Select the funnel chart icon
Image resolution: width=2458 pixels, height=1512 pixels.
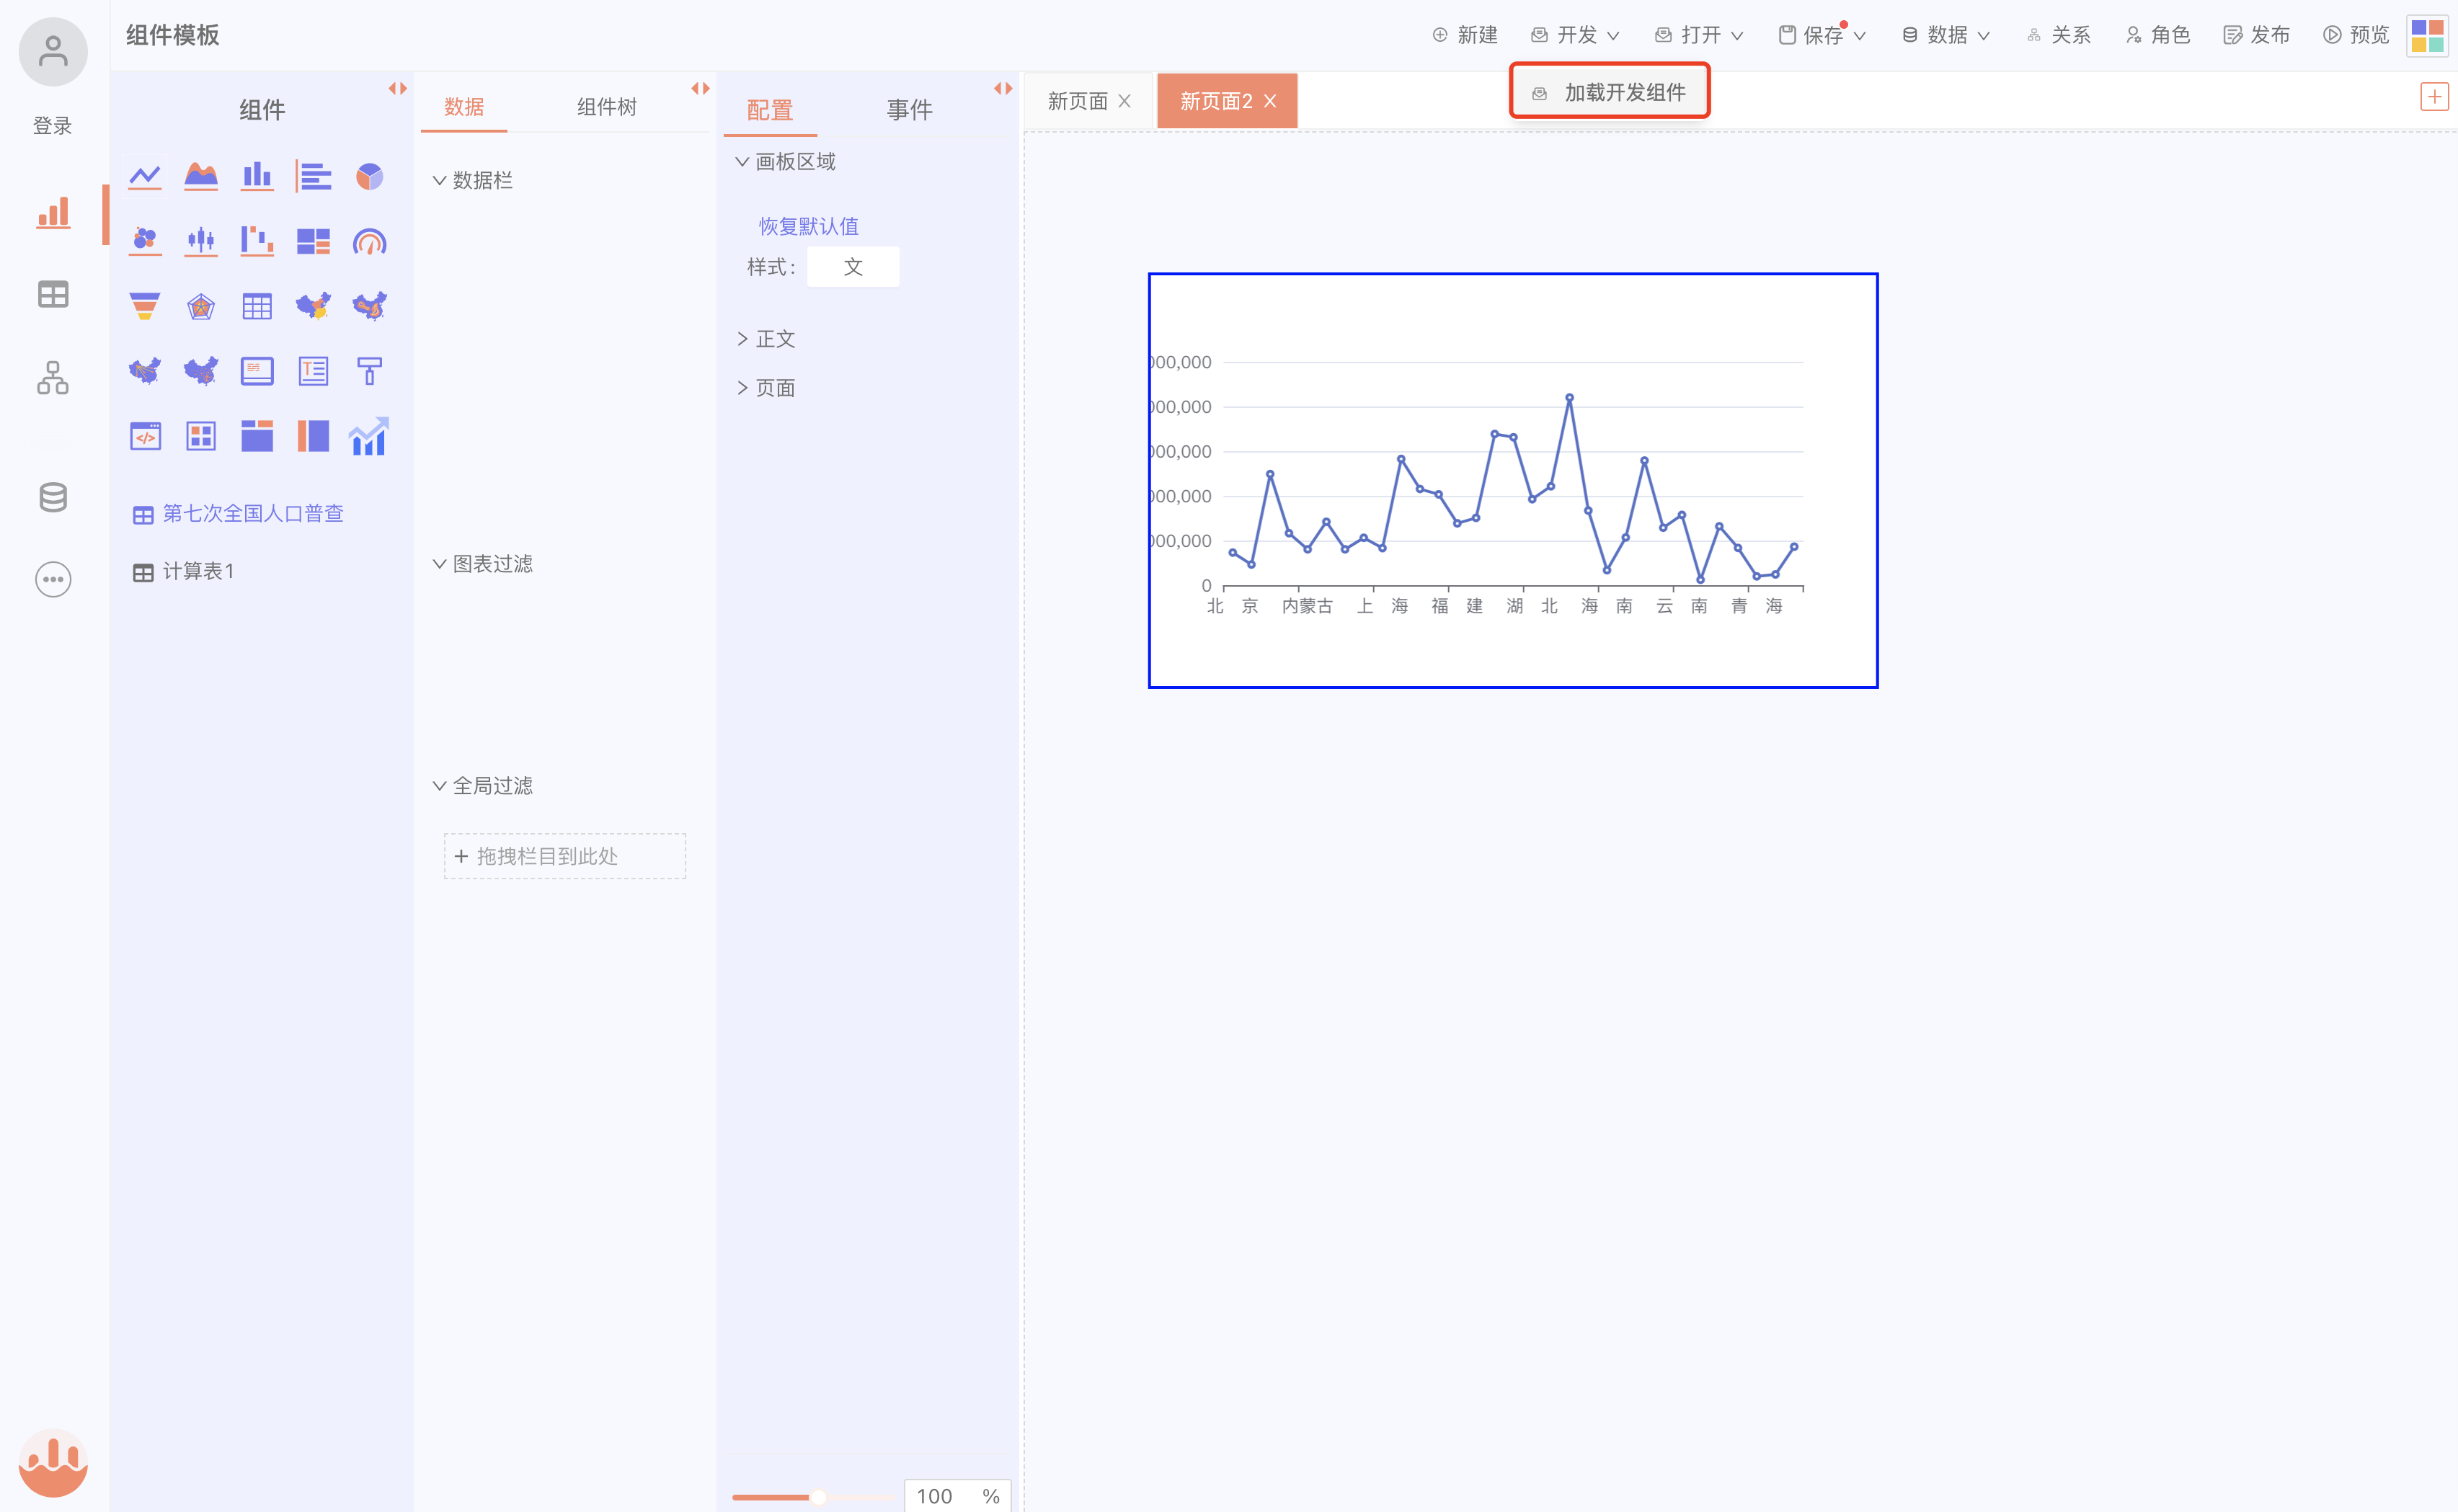click(x=145, y=306)
